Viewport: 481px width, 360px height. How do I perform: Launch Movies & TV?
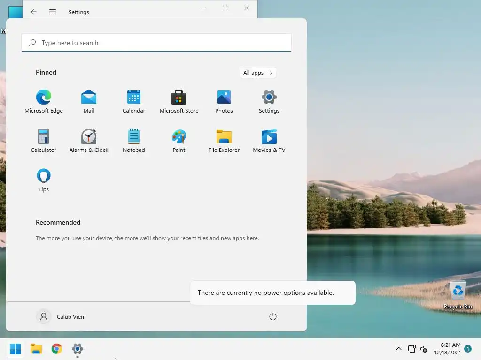(x=269, y=141)
